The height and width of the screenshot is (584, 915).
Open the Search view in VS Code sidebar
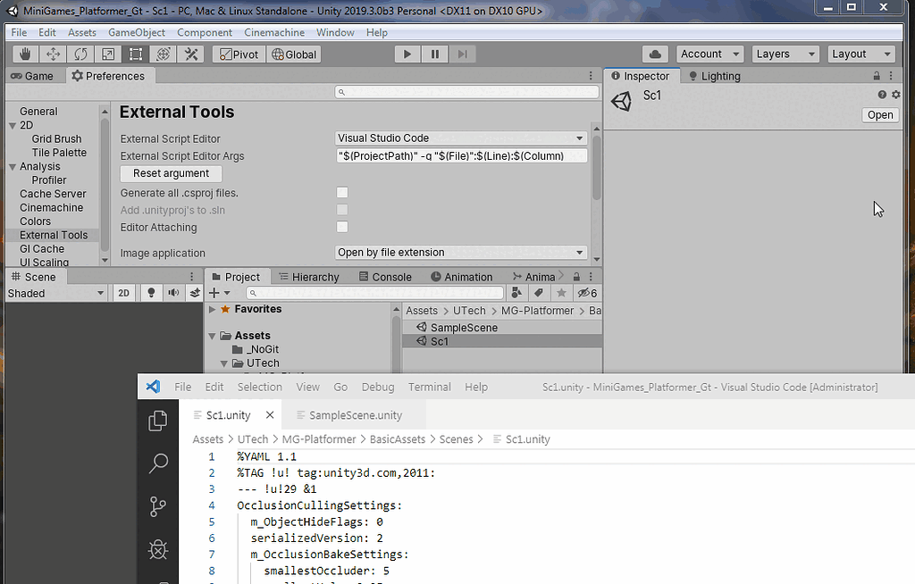[158, 463]
